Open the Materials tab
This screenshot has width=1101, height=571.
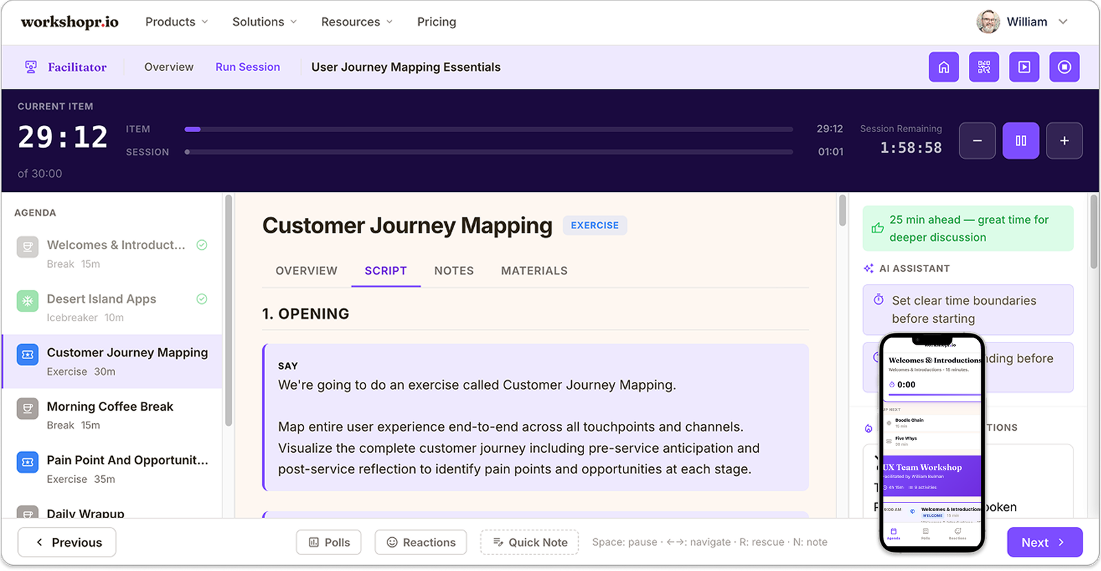[534, 271]
